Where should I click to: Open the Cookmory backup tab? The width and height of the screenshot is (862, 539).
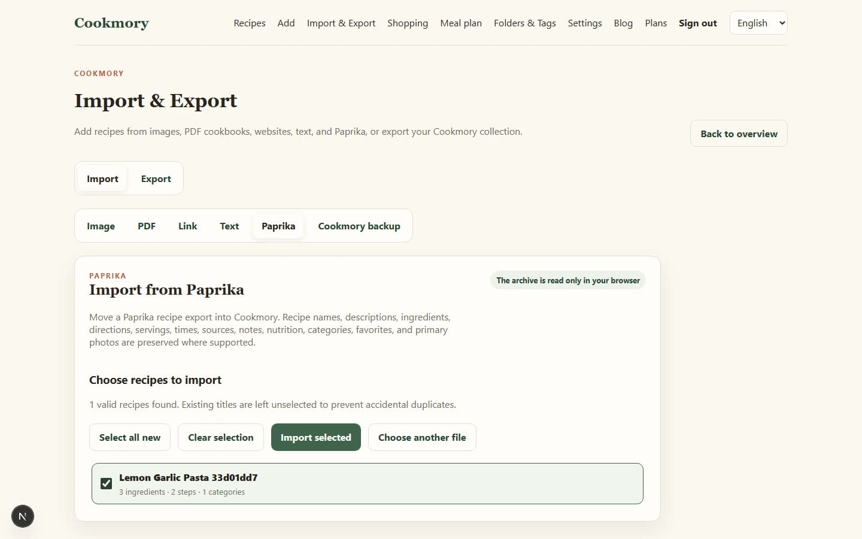point(359,226)
